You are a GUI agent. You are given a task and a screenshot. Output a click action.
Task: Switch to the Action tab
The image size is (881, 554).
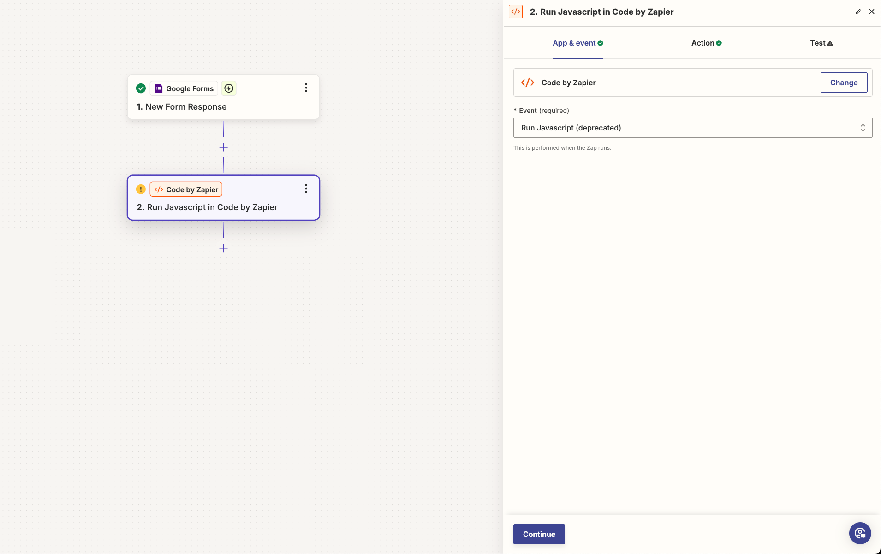[x=706, y=43]
